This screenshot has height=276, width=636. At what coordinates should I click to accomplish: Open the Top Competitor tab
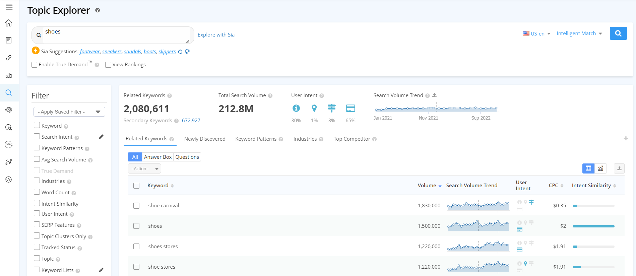pos(352,139)
